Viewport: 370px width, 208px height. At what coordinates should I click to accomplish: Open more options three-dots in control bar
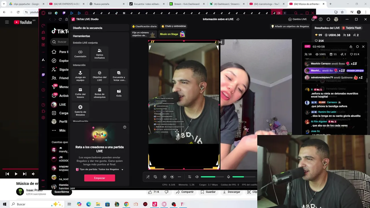pyautogui.click(x=180, y=177)
